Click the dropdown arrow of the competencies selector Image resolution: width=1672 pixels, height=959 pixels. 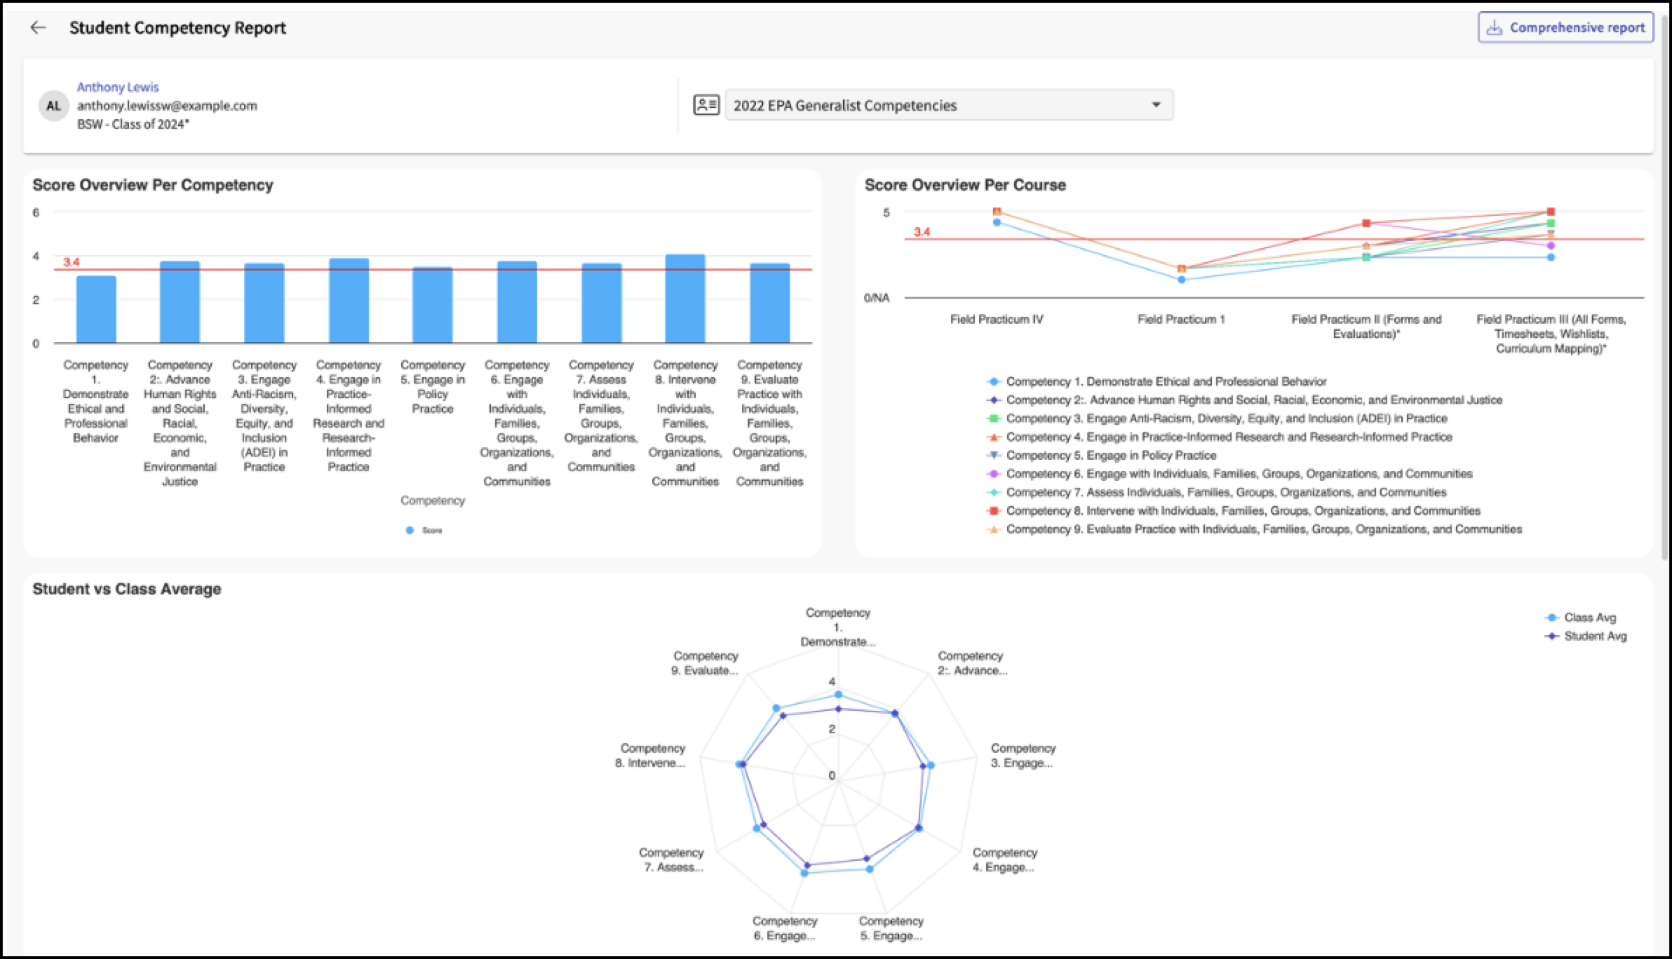(x=1156, y=105)
